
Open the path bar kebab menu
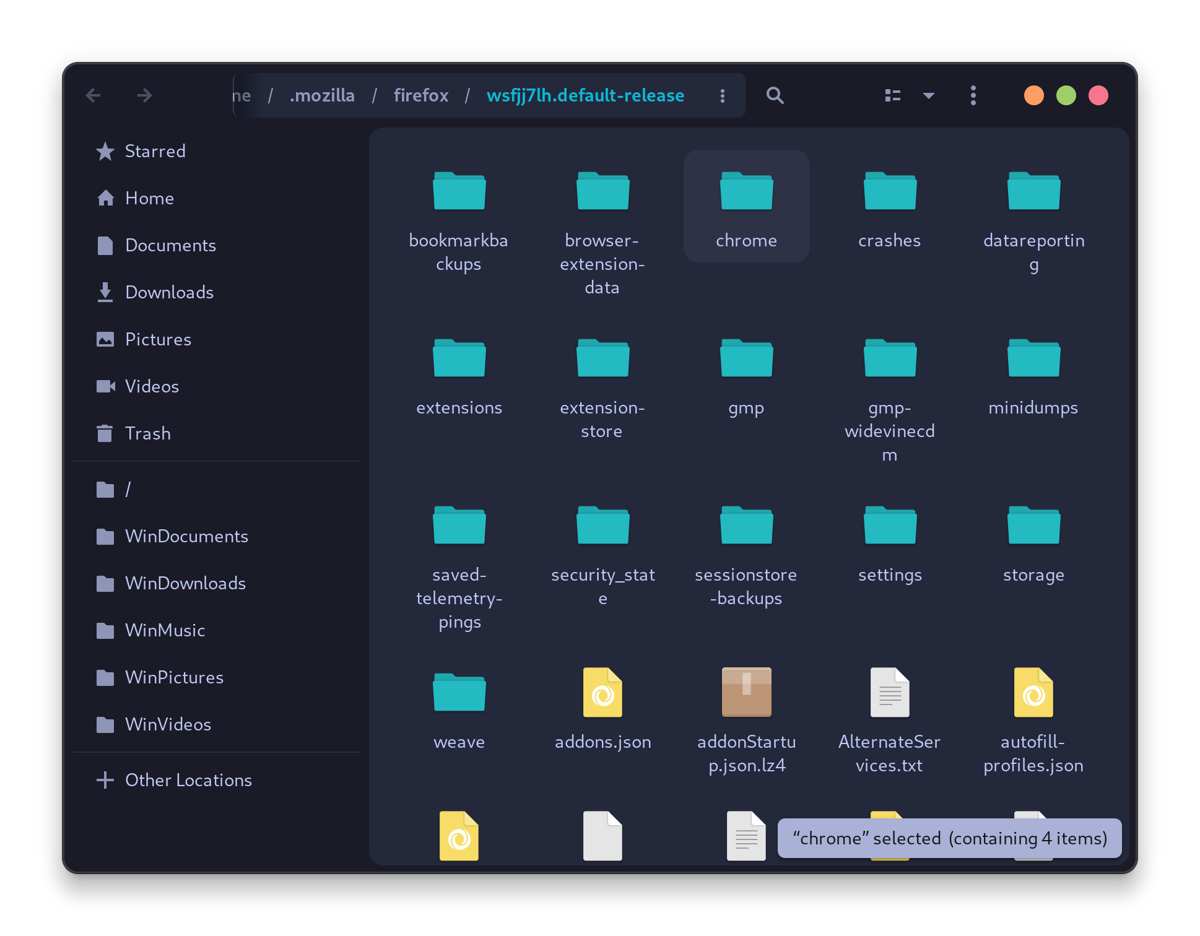[x=722, y=95]
